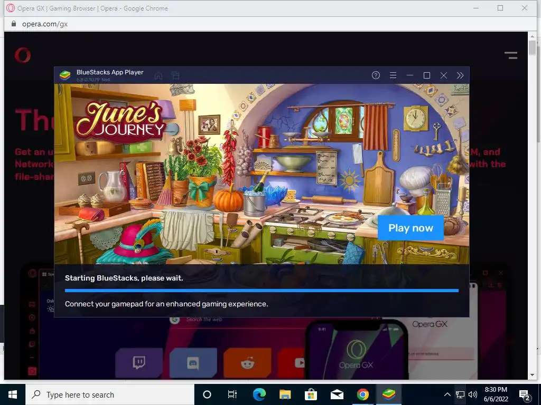Click the Opera icon in Chrome title bar
The height and width of the screenshot is (405, 541).
click(11, 8)
